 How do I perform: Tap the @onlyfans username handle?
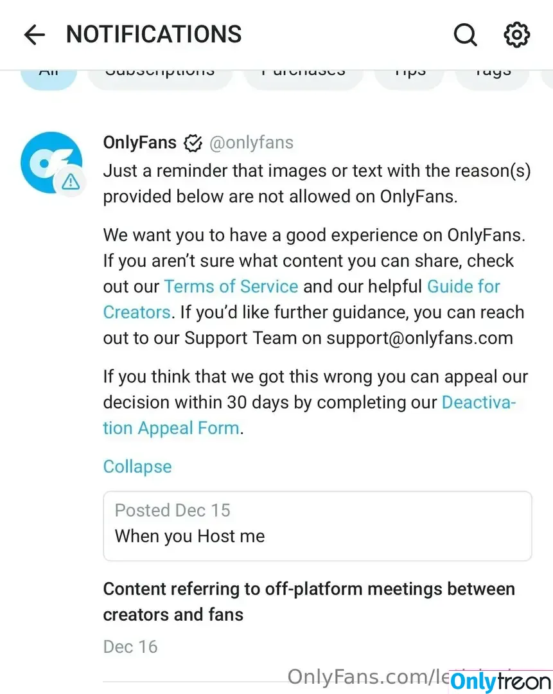tap(251, 143)
